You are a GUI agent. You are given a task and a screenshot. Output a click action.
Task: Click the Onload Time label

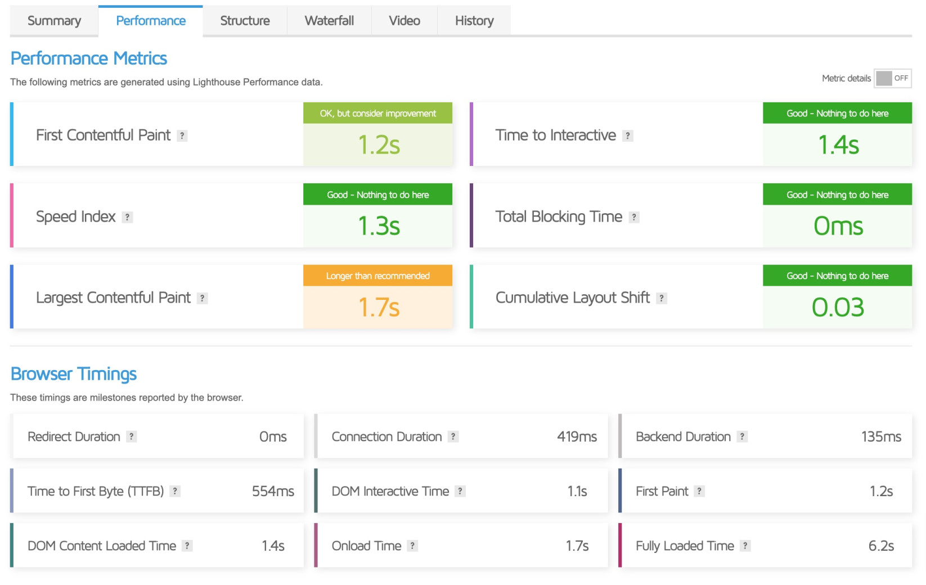click(366, 546)
